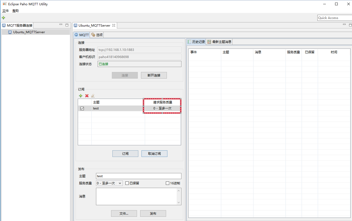Select the 最新主题消息 tab

pos(219,42)
